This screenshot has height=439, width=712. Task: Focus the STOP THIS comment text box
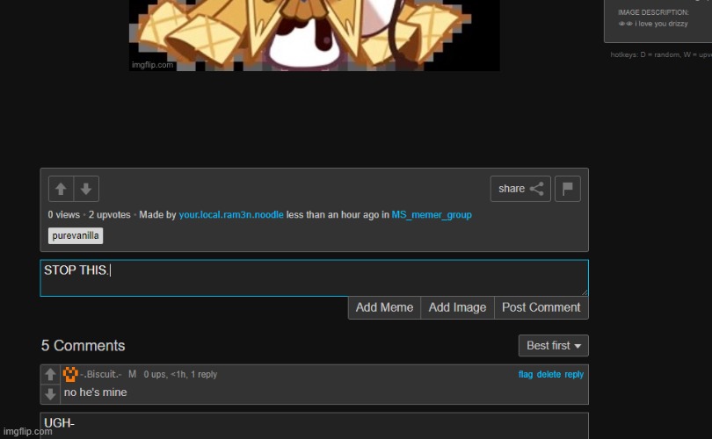314,278
